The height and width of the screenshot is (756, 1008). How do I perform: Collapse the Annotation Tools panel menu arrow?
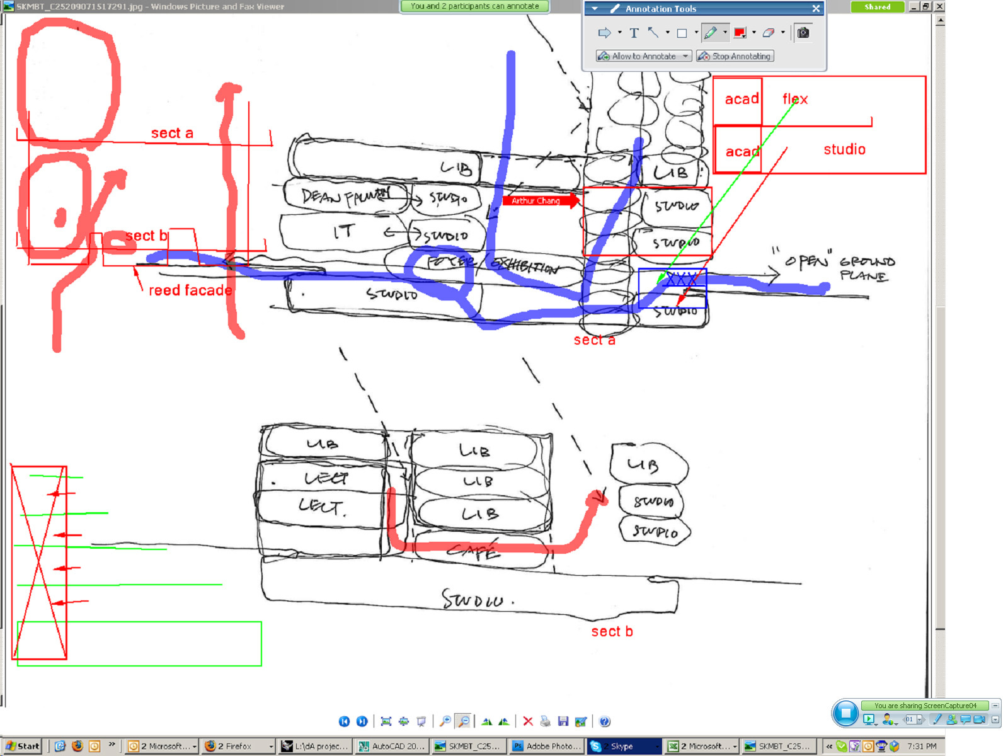(595, 9)
